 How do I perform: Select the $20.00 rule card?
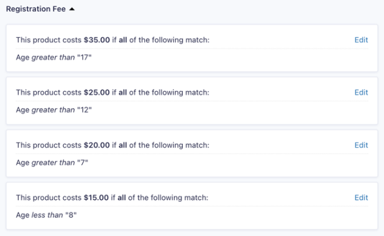(192, 153)
